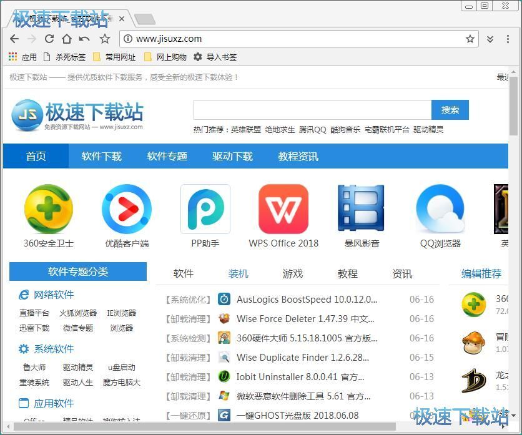Click the WPS Office 2018 icon

coord(283,208)
